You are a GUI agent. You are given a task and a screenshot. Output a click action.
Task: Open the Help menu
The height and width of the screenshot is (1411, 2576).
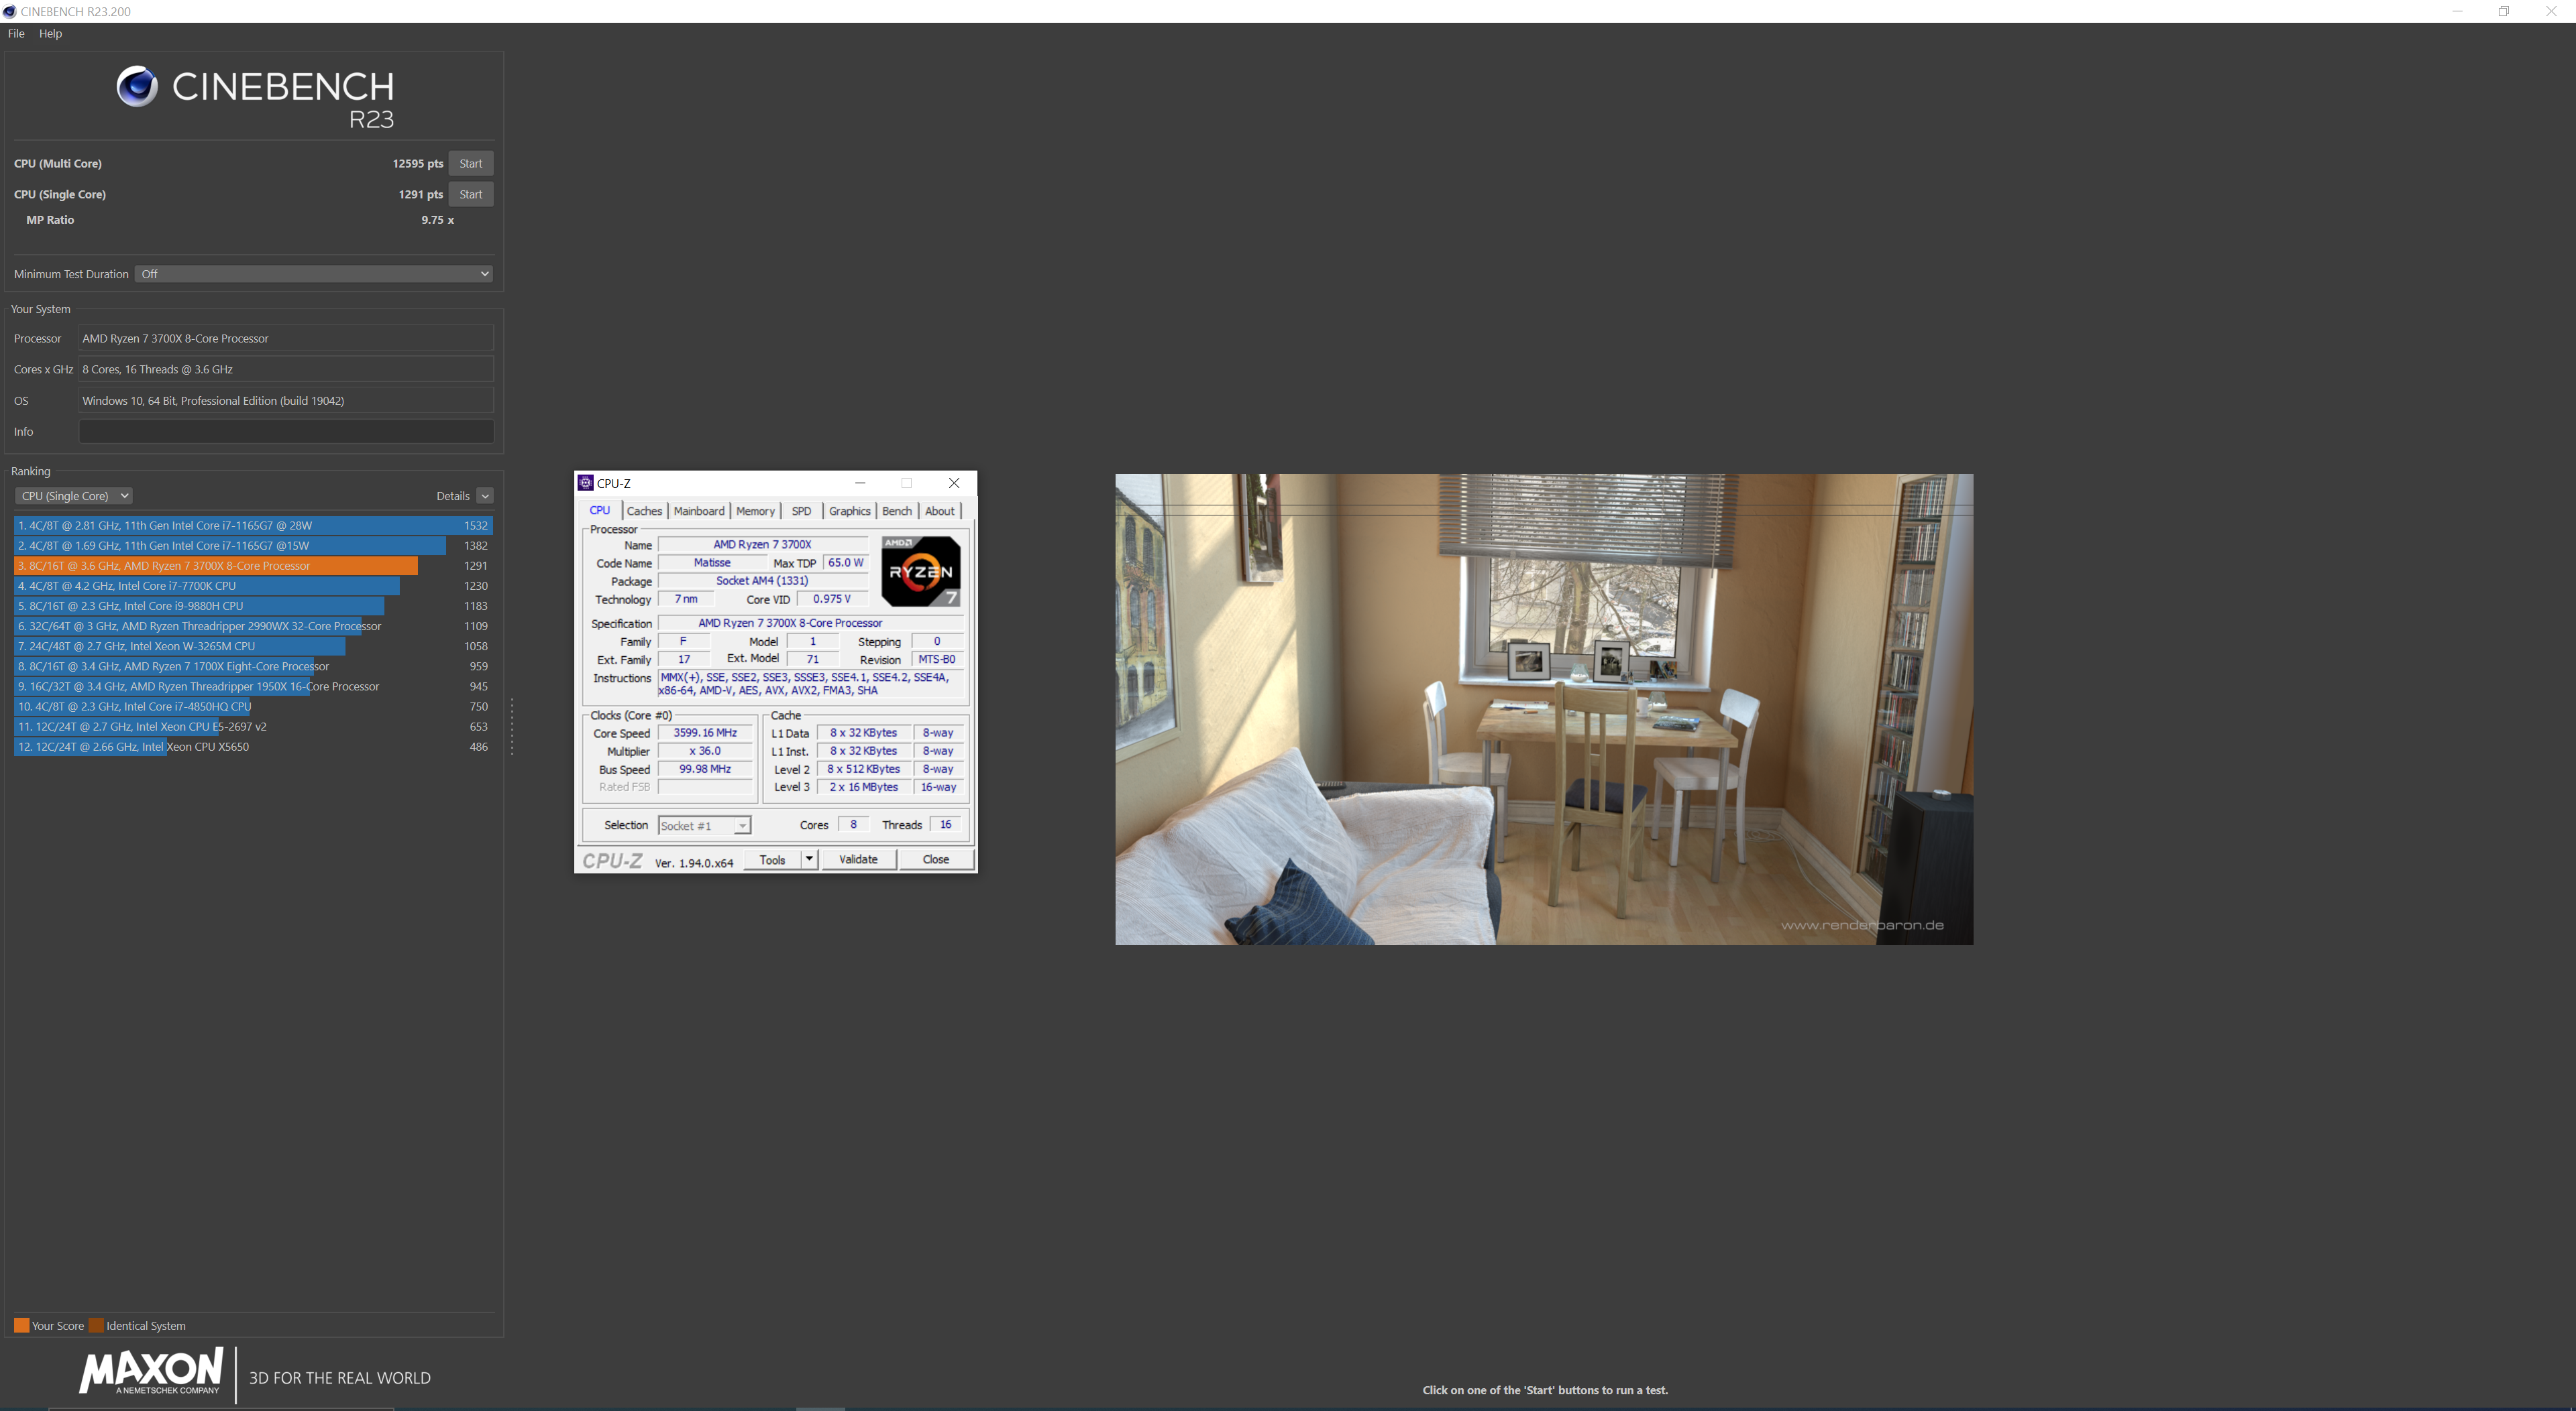pos(50,33)
